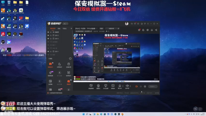Screen dimensions: 206x116
Task: Click the 修改 button next to stream title
Action: [101, 28]
